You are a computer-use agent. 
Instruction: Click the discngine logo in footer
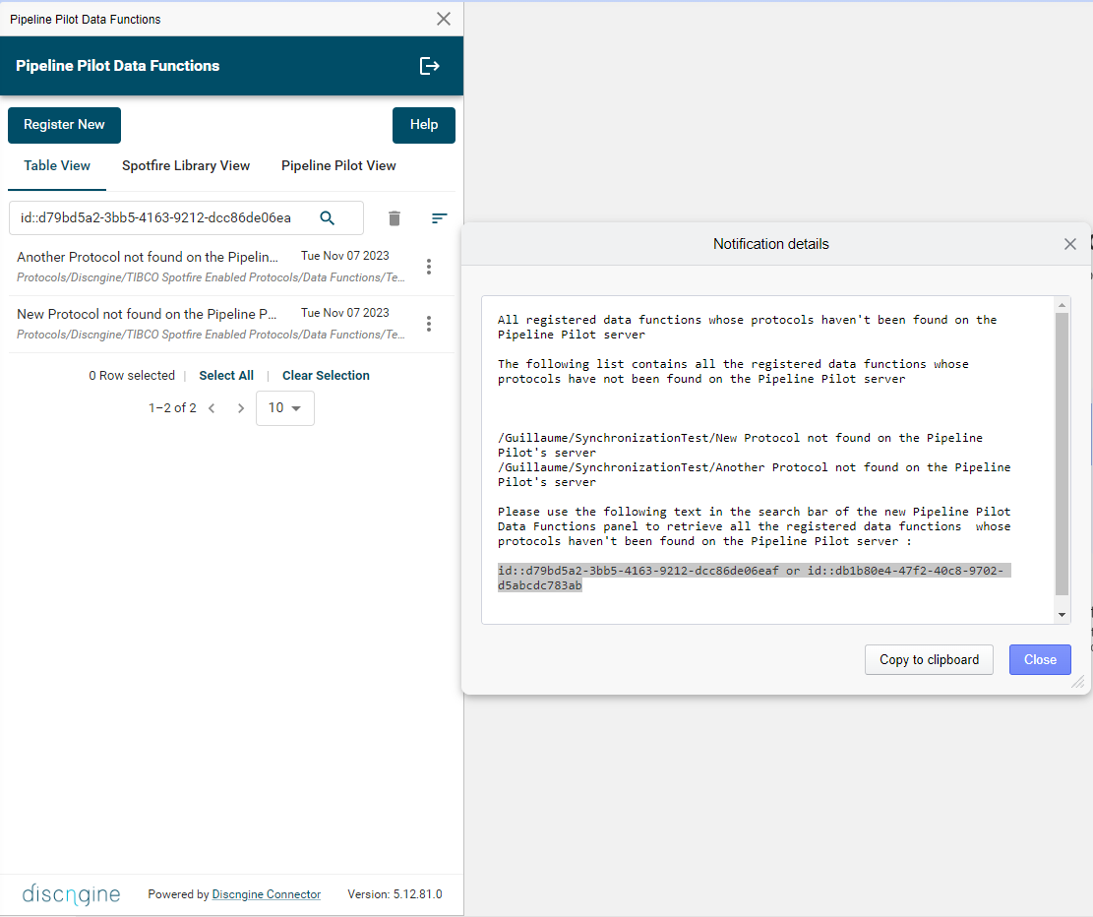pyautogui.click(x=71, y=894)
